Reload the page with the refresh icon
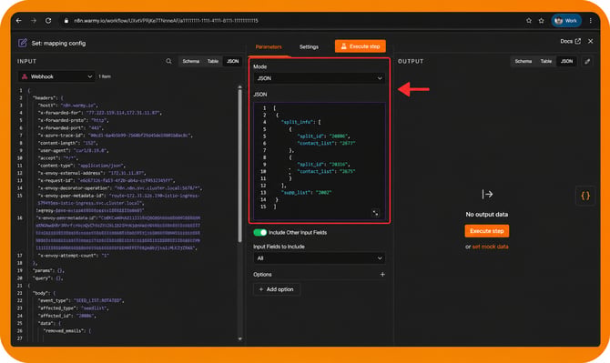The height and width of the screenshot is (363, 610). click(x=48, y=21)
